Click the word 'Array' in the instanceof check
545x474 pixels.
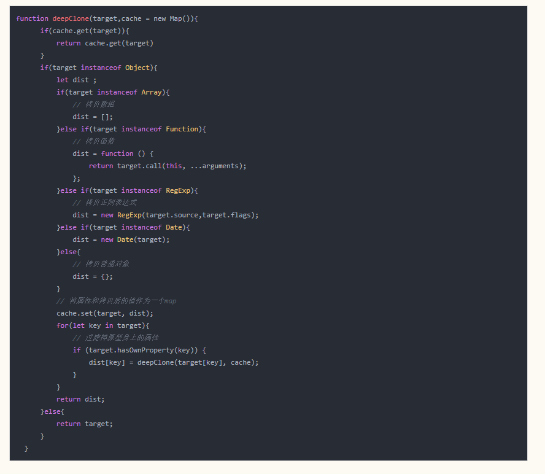coord(152,92)
